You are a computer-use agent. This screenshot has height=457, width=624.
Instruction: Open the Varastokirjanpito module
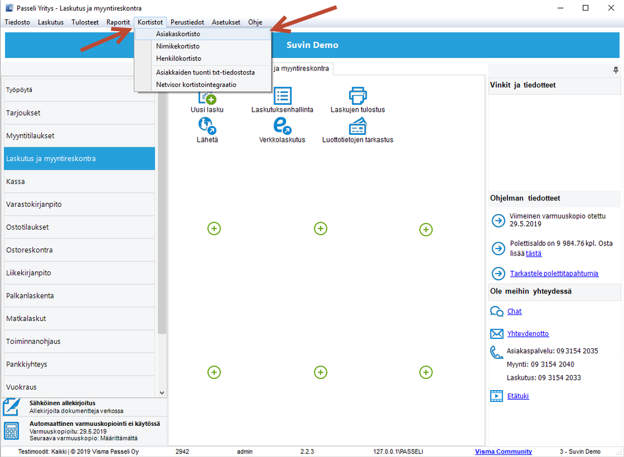[x=79, y=204]
